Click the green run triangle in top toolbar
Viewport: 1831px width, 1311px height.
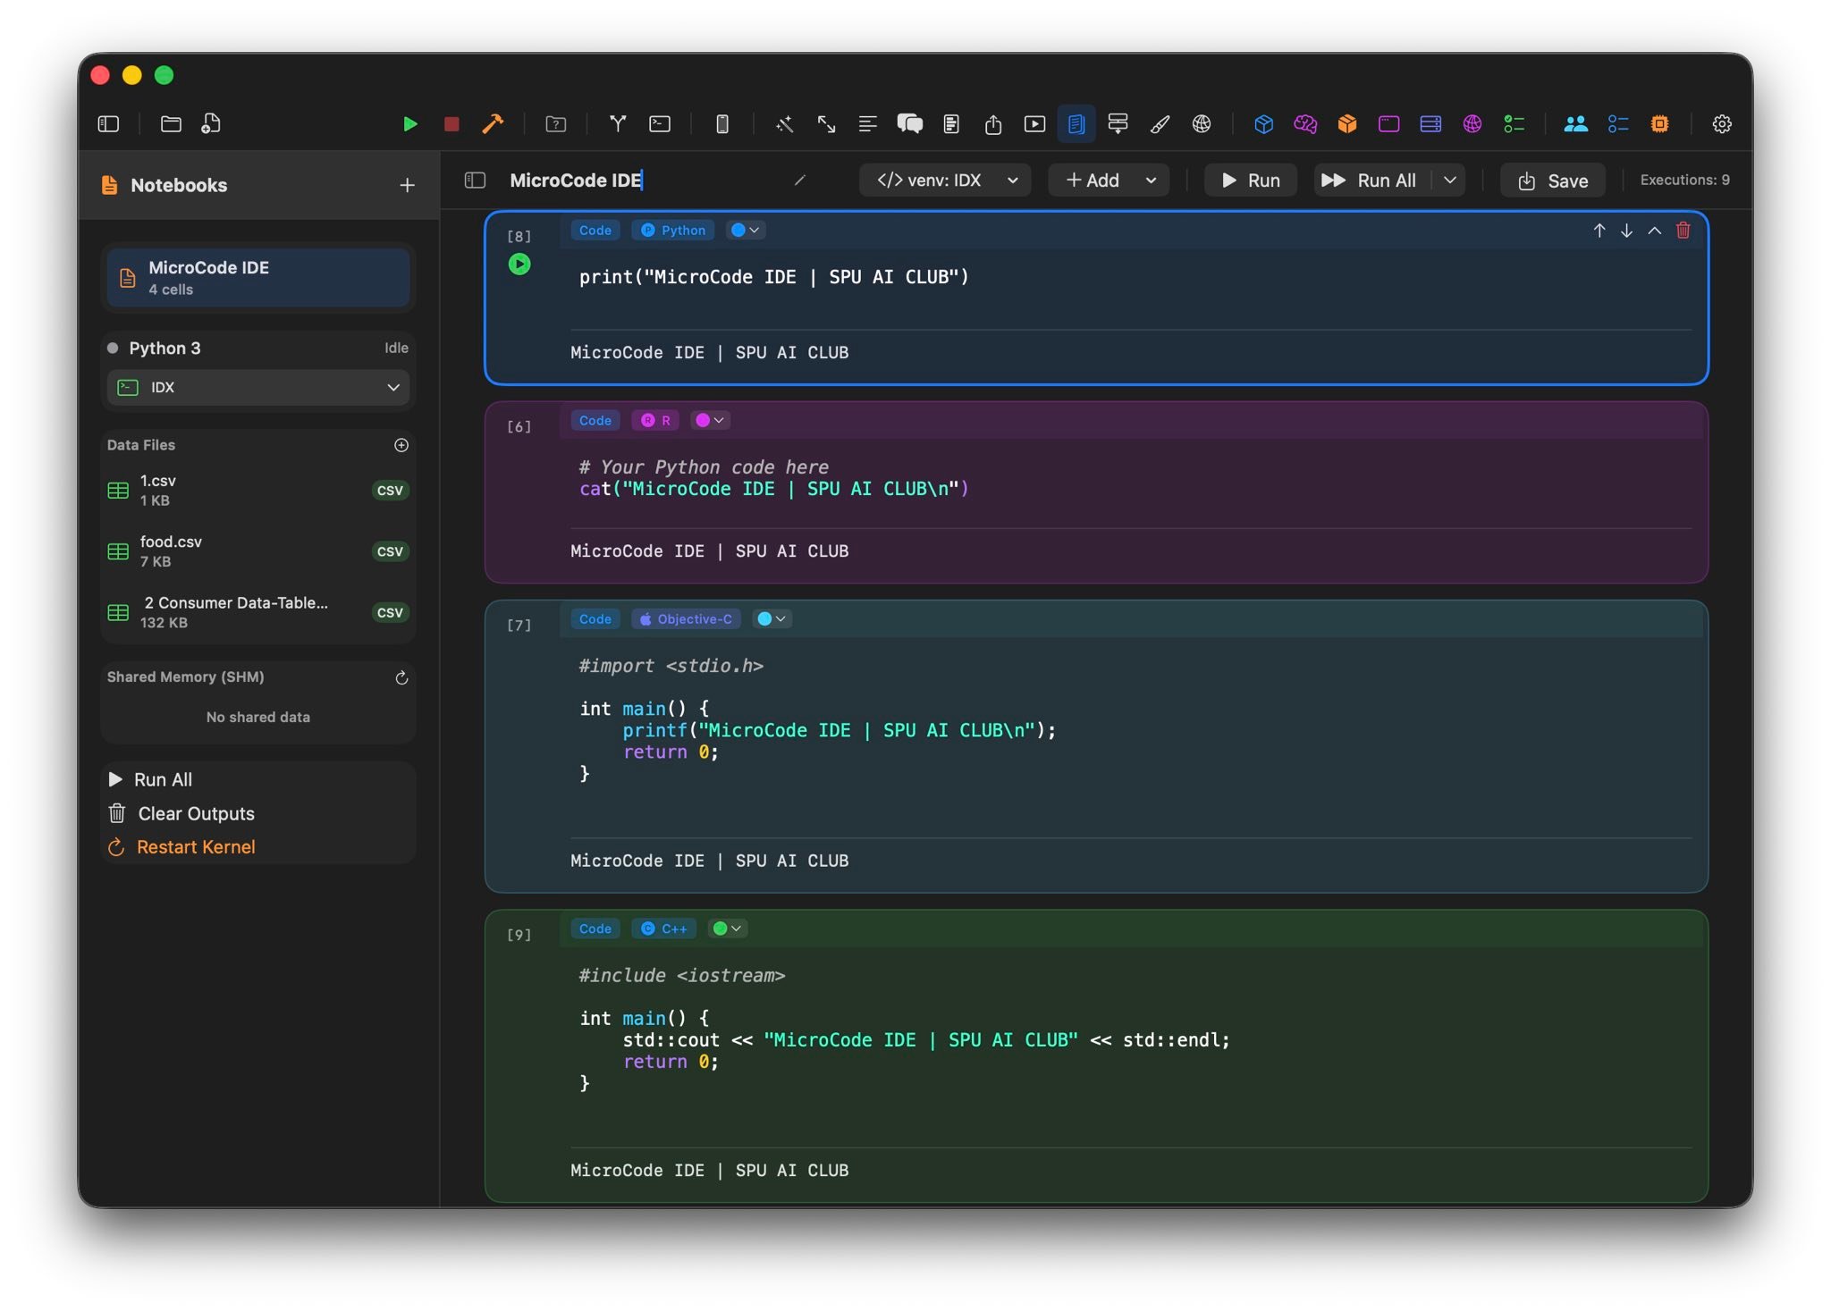409,123
